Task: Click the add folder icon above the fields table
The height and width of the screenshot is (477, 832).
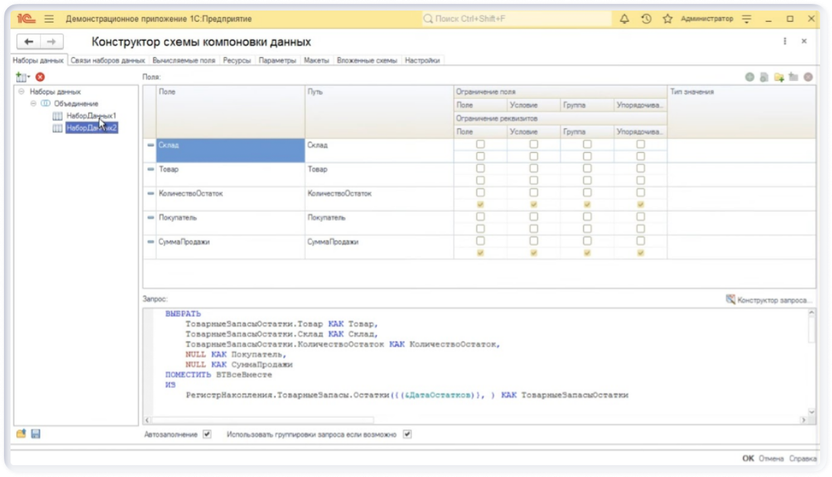Action: click(x=779, y=77)
